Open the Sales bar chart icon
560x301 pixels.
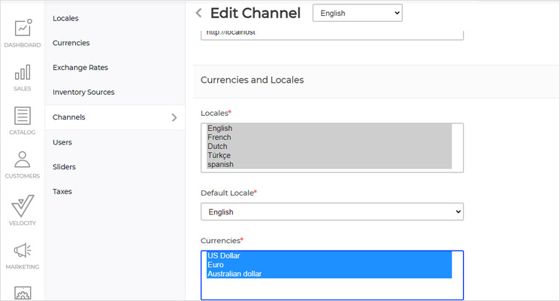coord(23,72)
